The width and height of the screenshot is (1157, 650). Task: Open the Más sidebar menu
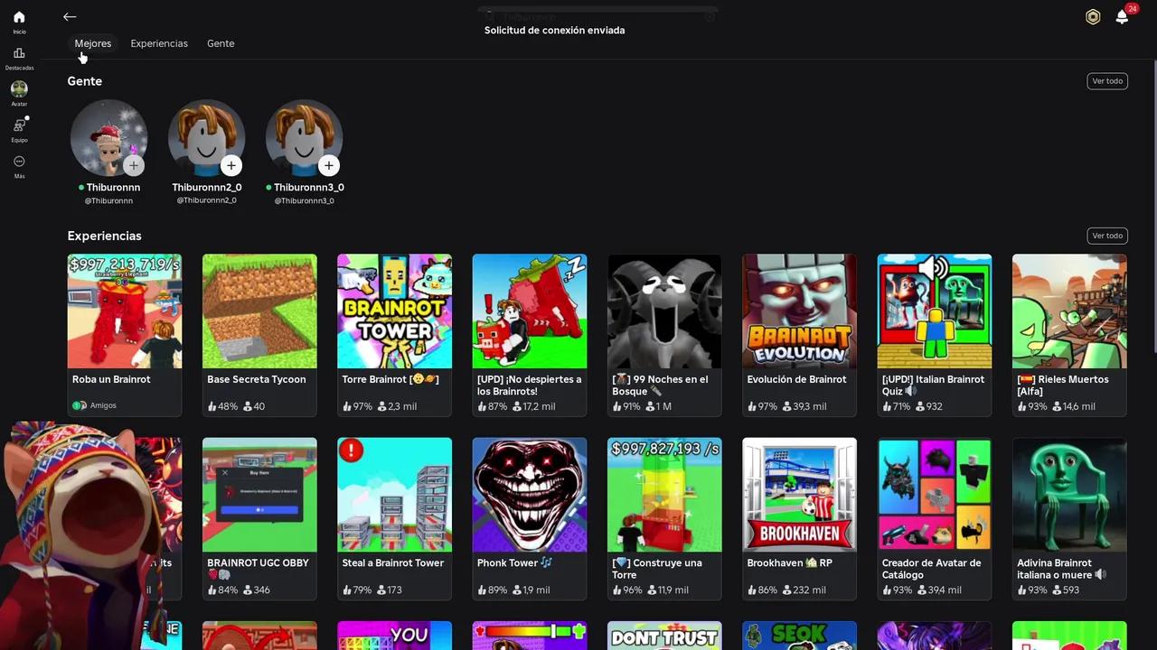click(19, 166)
